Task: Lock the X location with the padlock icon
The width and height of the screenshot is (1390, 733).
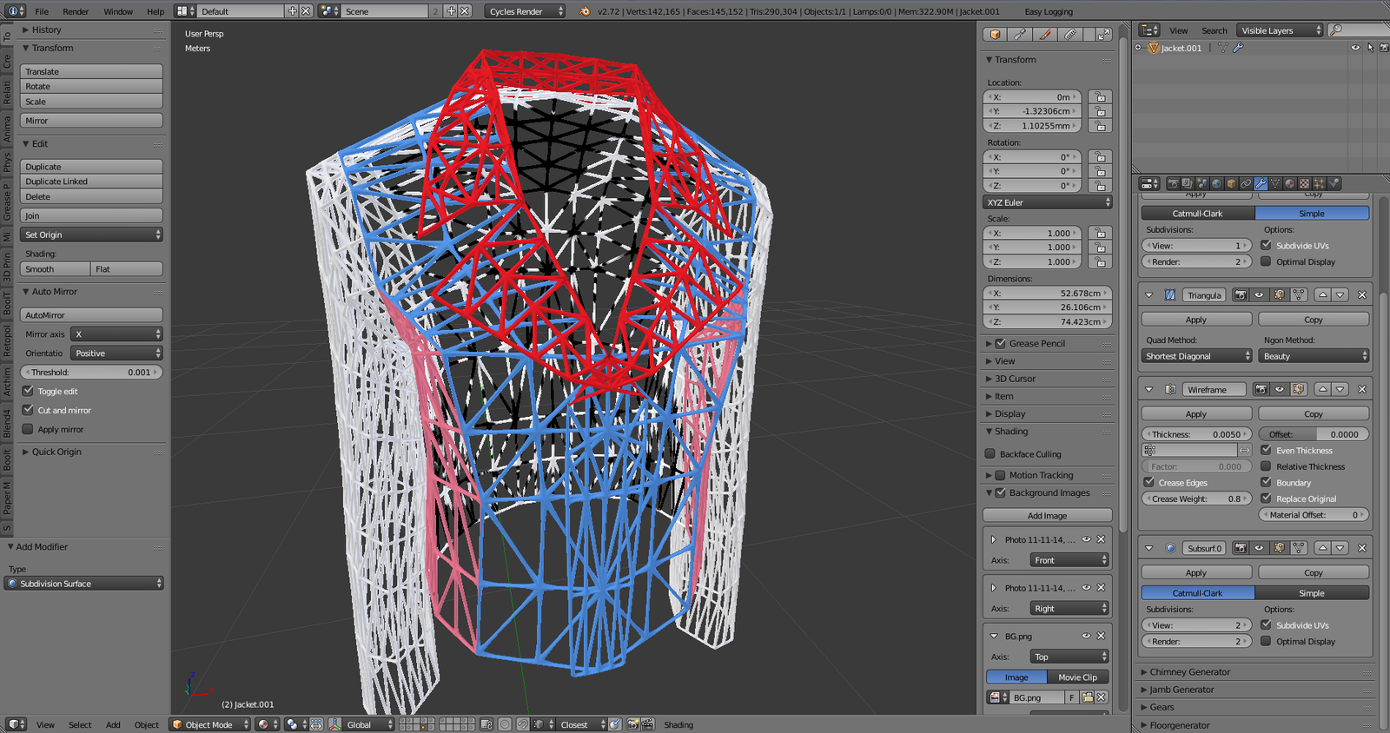Action: (1100, 97)
